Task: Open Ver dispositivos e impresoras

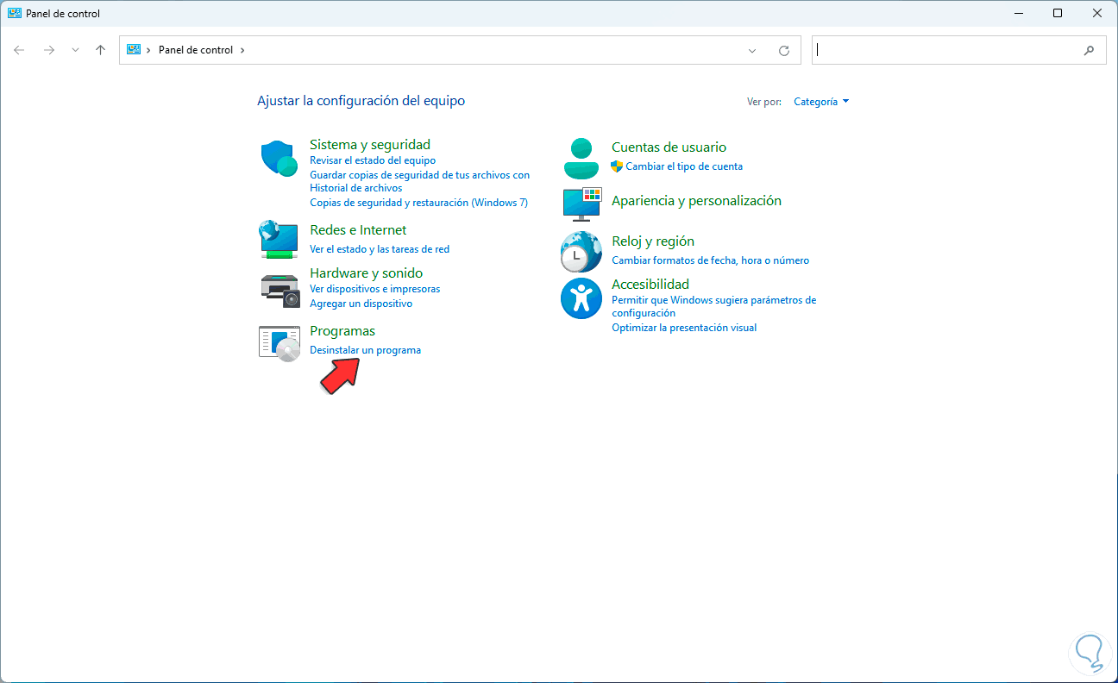Action: (x=374, y=289)
